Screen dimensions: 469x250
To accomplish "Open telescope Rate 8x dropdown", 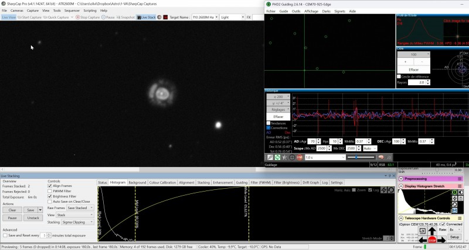I will pos(456,230).
